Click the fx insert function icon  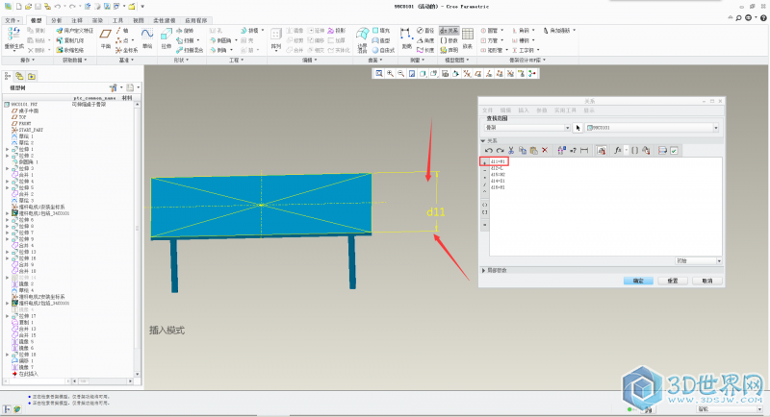617,151
